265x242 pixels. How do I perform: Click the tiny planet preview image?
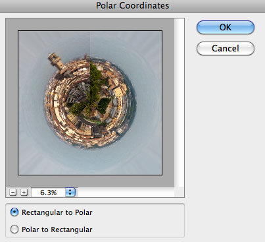(x=90, y=103)
